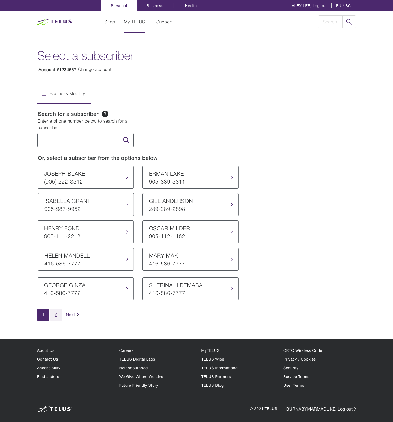Open the Support menu

click(164, 22)
